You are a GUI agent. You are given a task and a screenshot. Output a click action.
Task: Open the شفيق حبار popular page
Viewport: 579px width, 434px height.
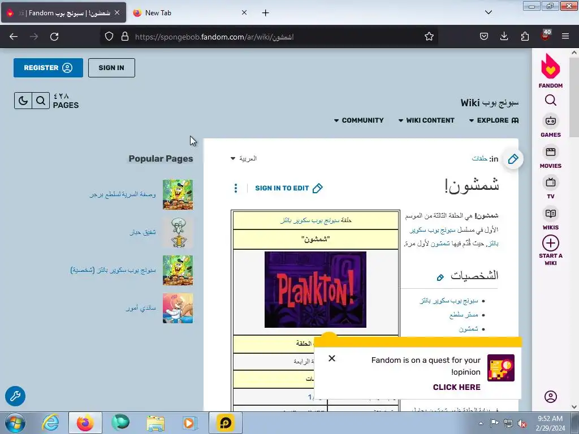click(142, 232)
